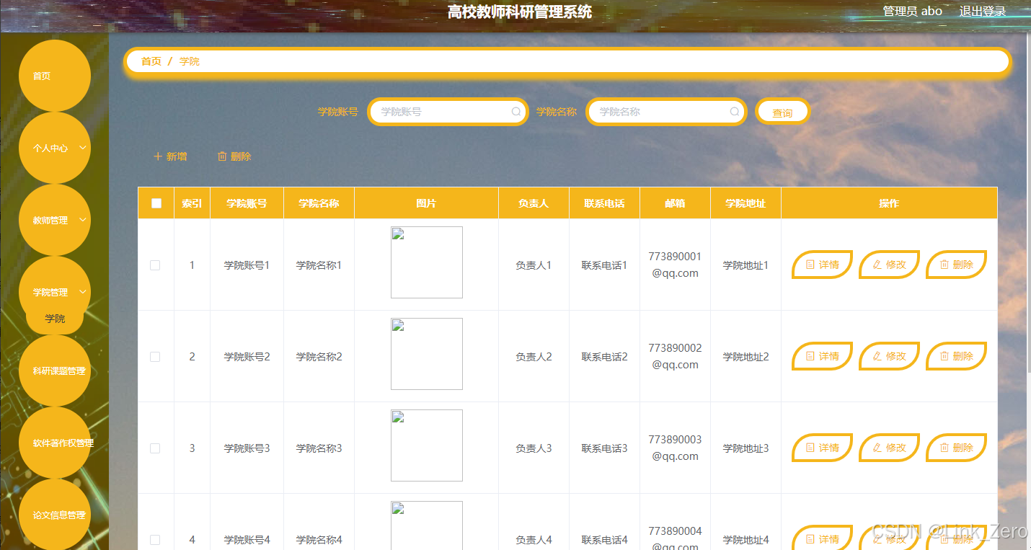Open the 个人中心 sidebar icon
This screenshot has height=550, width=1031.
tap(50, 148)
